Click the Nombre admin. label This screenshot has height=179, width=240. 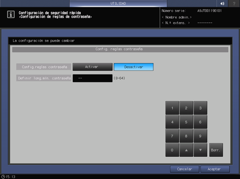click(x=177, y=17)
